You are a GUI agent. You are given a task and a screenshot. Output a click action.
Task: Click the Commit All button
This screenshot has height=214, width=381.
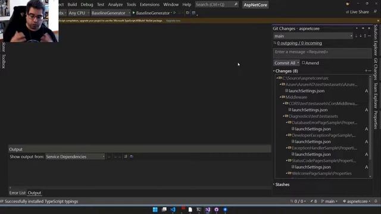pos(285,63)
